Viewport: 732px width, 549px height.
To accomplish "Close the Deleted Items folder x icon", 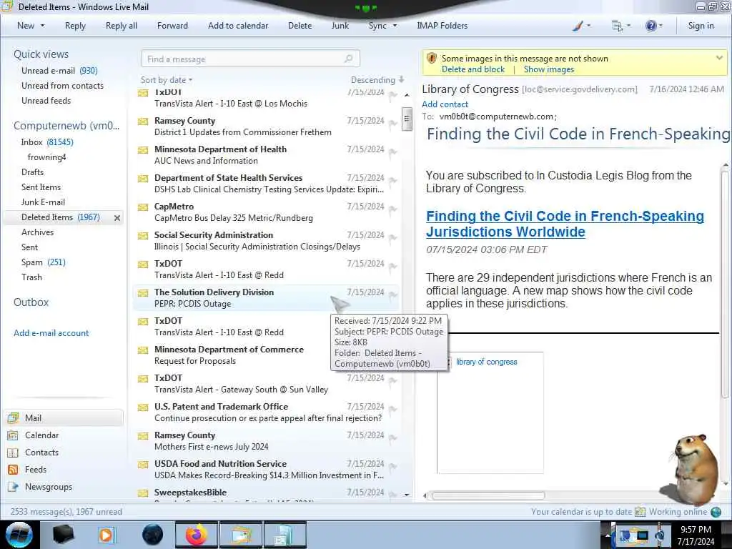I will 117,217.
